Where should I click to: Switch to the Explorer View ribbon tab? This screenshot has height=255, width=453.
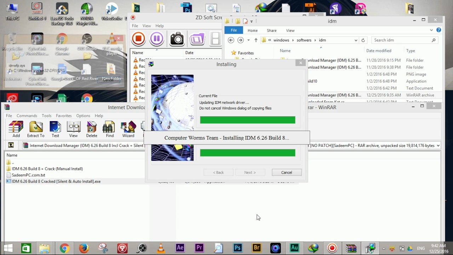coord(290,30)
